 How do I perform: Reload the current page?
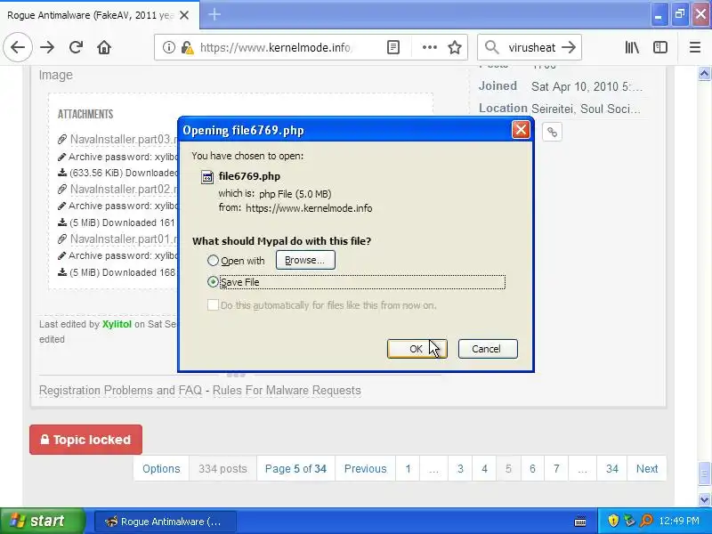click(x=76, y=47)
